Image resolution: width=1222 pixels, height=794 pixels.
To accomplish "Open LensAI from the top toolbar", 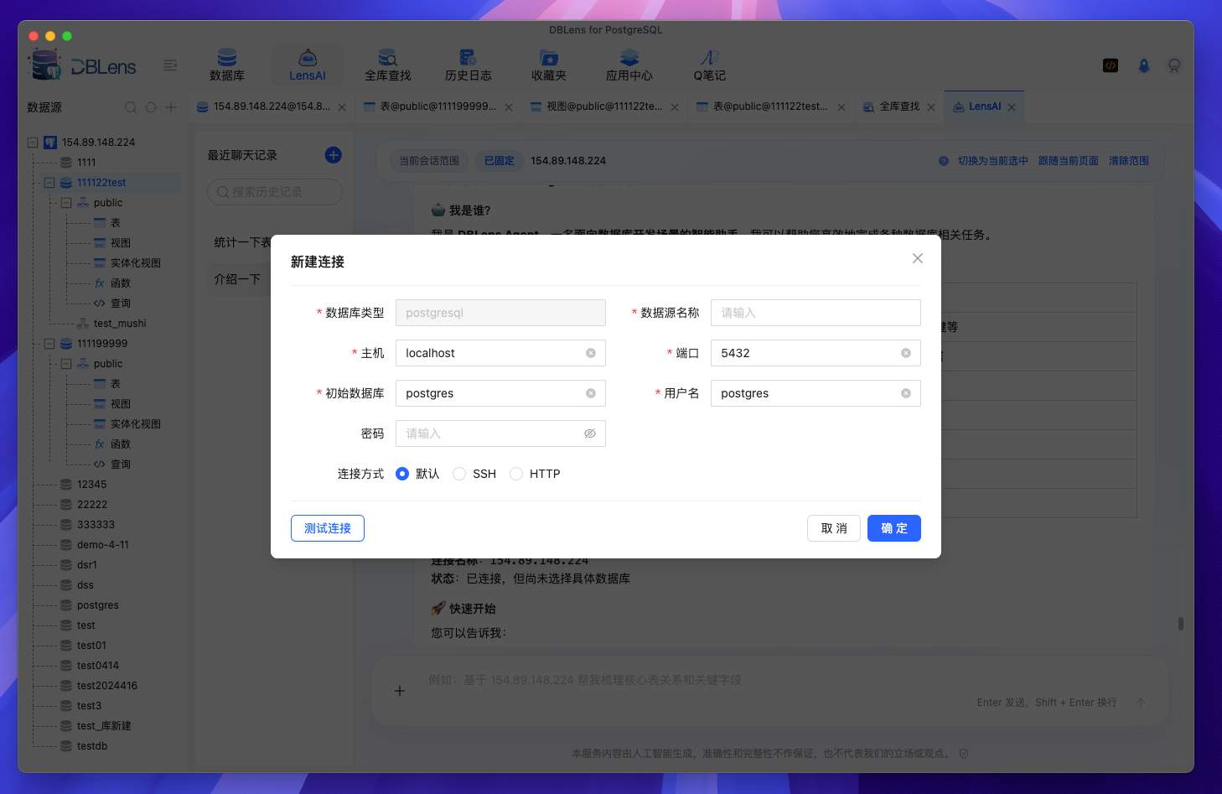I will [307, 65].
